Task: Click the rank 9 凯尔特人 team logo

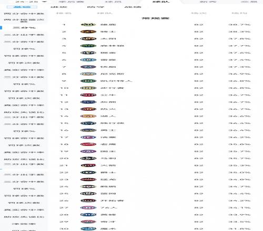Action: pos(88,81)
